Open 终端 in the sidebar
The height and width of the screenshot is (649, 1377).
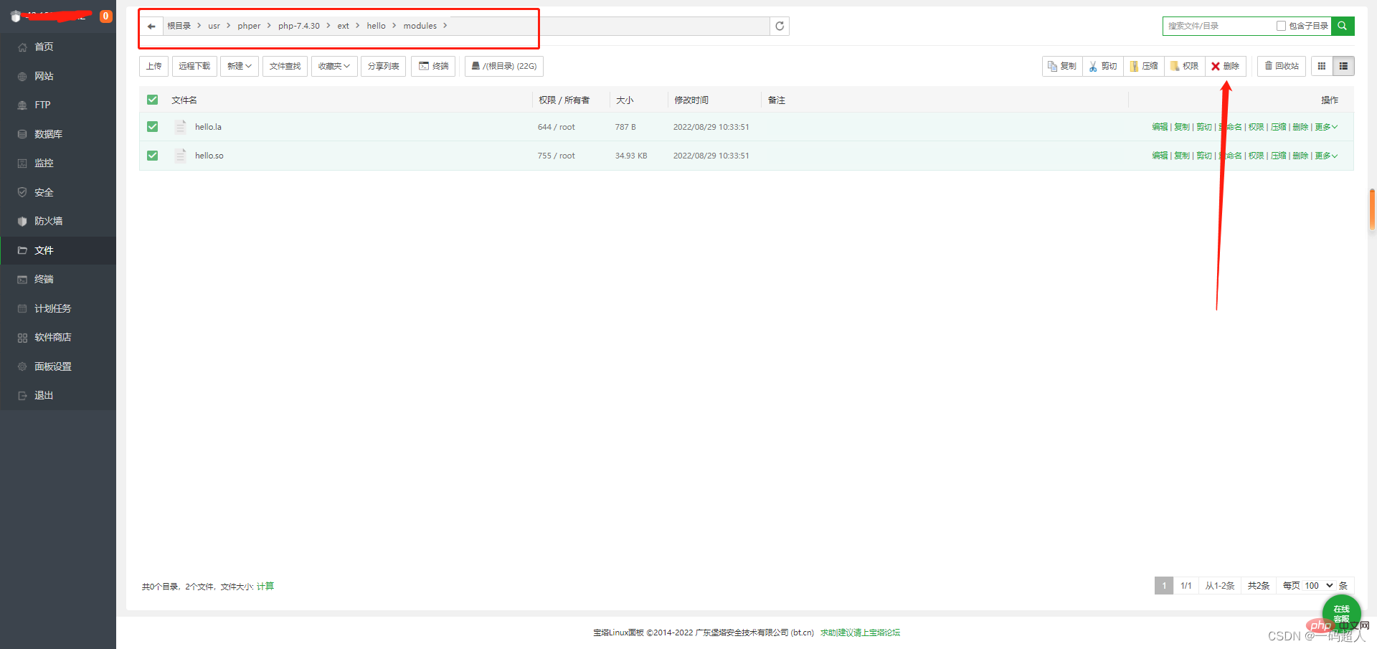pyautogui.click(x=58, y=279)
